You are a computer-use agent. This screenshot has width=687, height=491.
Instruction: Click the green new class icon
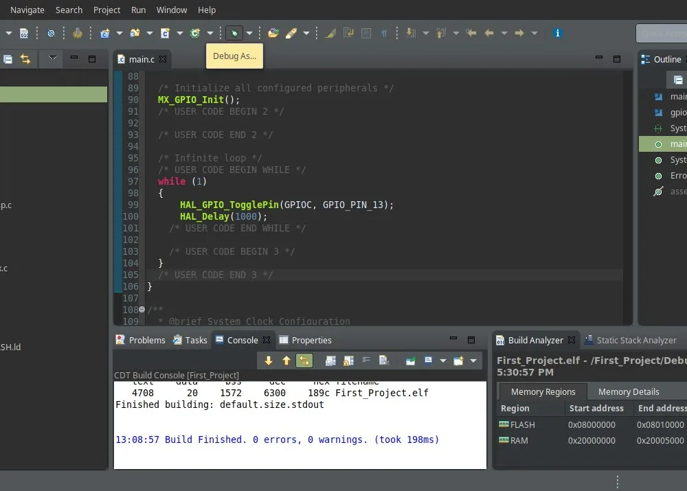pyautogui.click(x=195, y=33)
